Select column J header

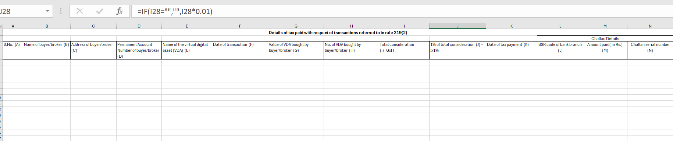[x=457, y=26]
